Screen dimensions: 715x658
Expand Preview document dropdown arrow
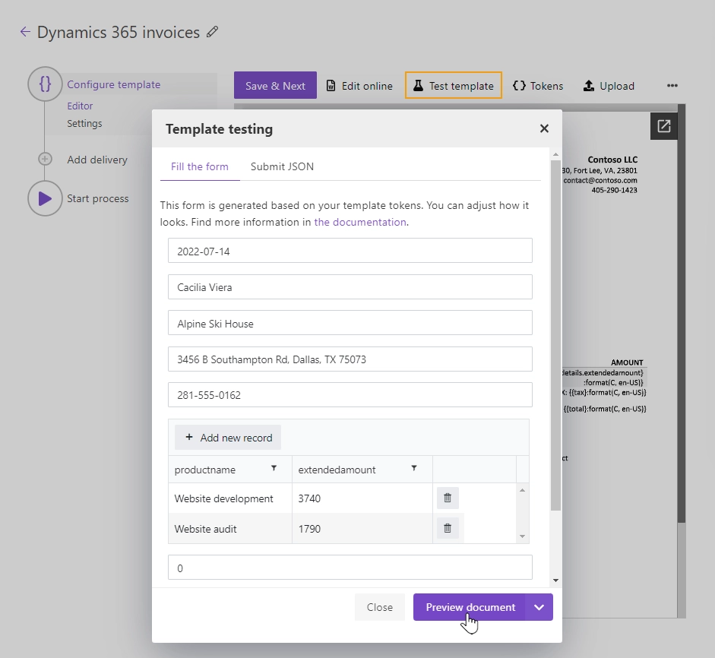pos(539,607)
